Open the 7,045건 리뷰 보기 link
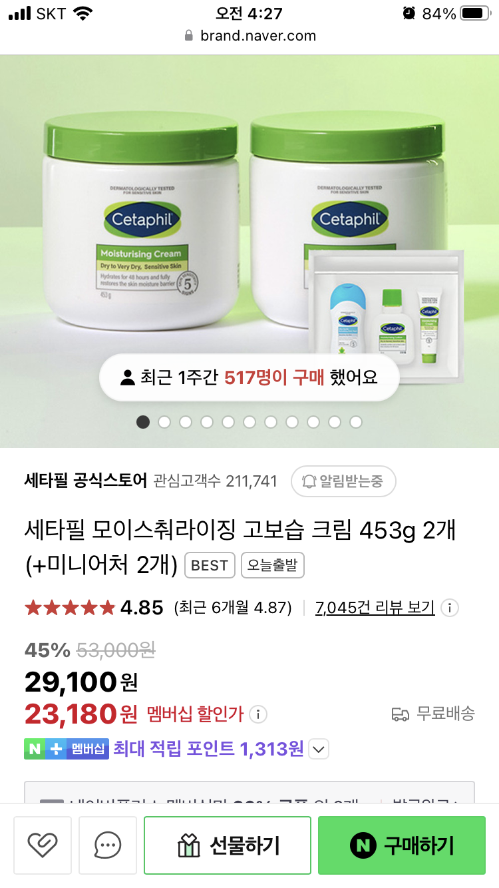The height and width of the screenshot is (888, 499). tap(375, 608)
